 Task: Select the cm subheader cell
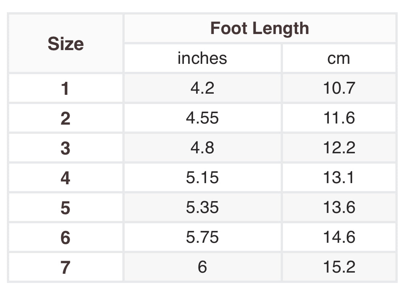click(339, 58)
